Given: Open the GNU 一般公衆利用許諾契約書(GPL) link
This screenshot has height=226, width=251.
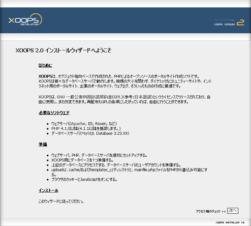Looking at the screenshot, I should [x=90, y=97].
